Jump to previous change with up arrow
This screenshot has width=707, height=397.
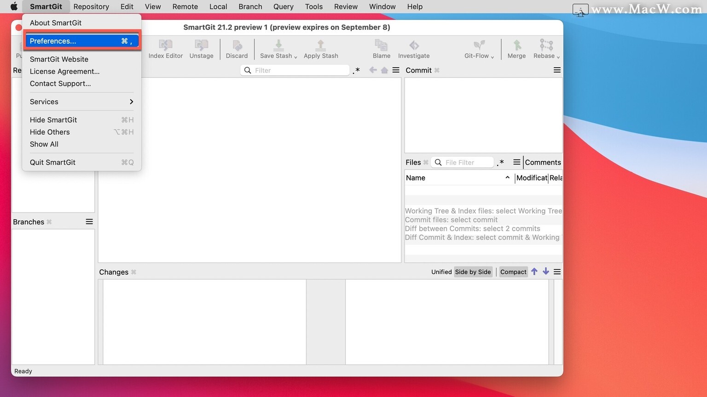tap(534, 272)
